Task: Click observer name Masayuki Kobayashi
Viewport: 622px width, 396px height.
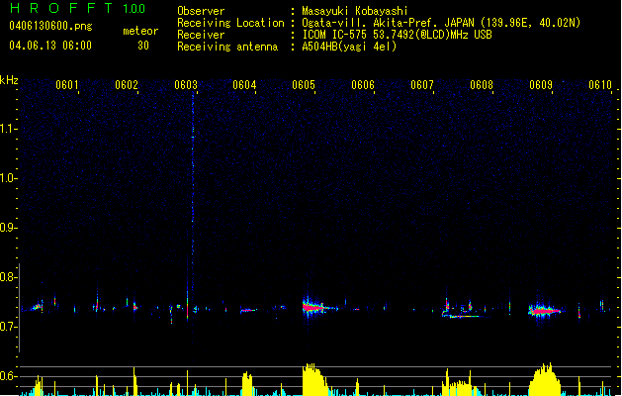Action: pos(355,11)
